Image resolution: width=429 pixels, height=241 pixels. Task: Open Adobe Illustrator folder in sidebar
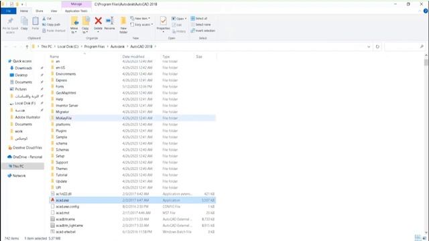click(x=25, y=117)
